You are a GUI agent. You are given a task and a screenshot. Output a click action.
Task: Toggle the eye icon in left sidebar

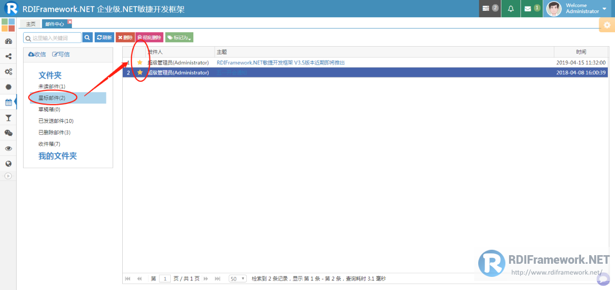coord(8,148)
